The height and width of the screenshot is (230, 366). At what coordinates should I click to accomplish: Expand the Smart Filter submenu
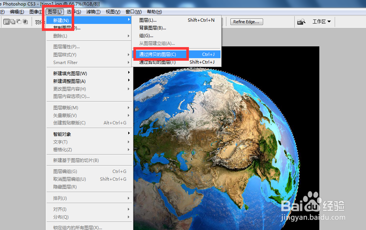89,63
